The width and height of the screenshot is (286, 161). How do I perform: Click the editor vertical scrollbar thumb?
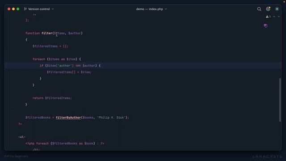click(x=280, y=100)
